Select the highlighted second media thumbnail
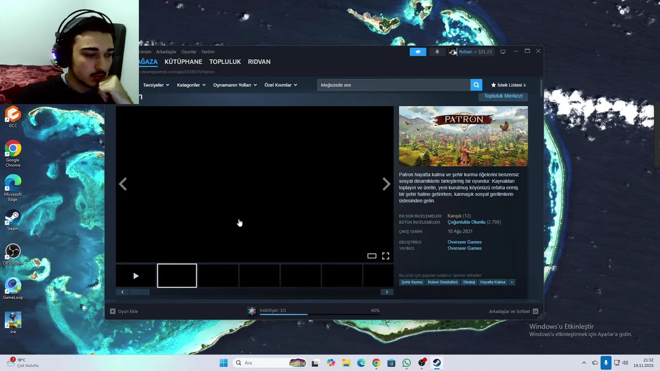 point(177,276)
